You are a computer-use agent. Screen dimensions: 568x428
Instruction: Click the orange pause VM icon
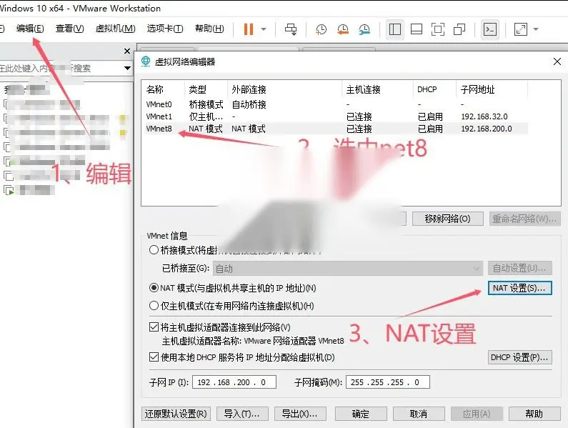click(249, 29)
